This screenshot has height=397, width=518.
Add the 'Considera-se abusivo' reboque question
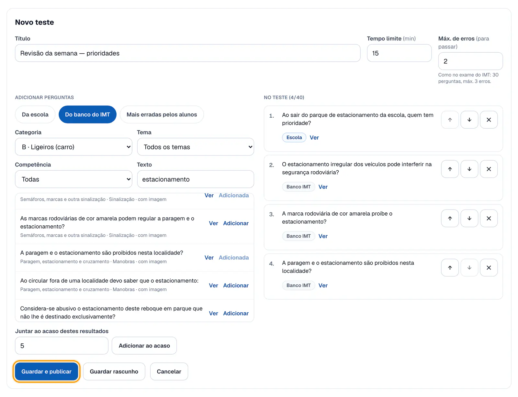[236, 313]
